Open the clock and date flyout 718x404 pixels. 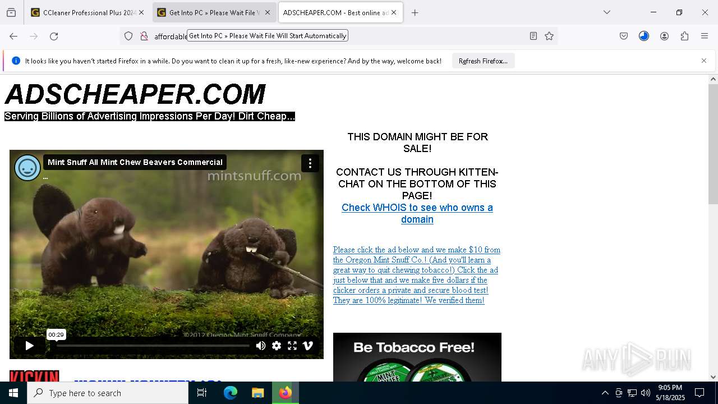click(670, 393)
